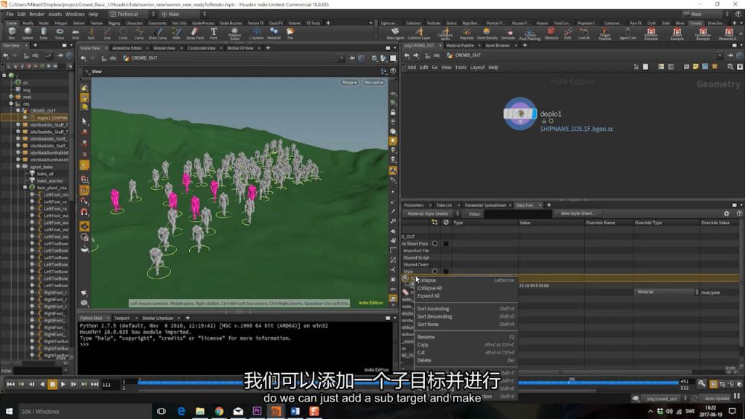Click the Filter label button

click(474, 215)
